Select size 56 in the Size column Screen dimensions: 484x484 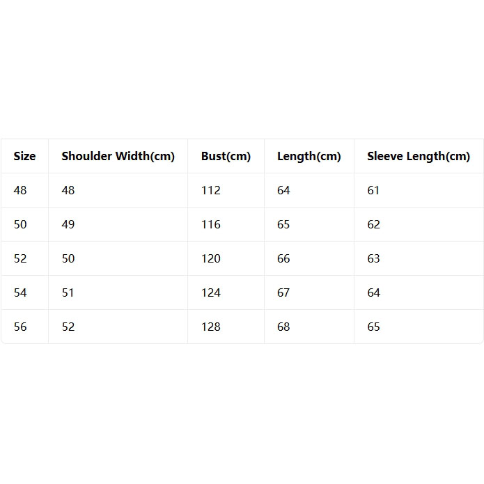pyautogui.click(x=20, y=327)
